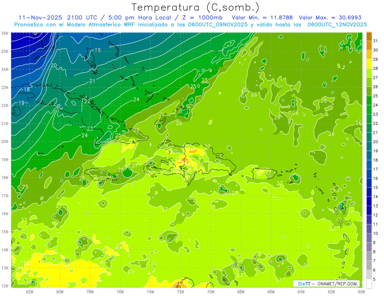The image size is (384, 296).
Task: Click the "78W" longitude axis label
Action: (x=90, y=291)
